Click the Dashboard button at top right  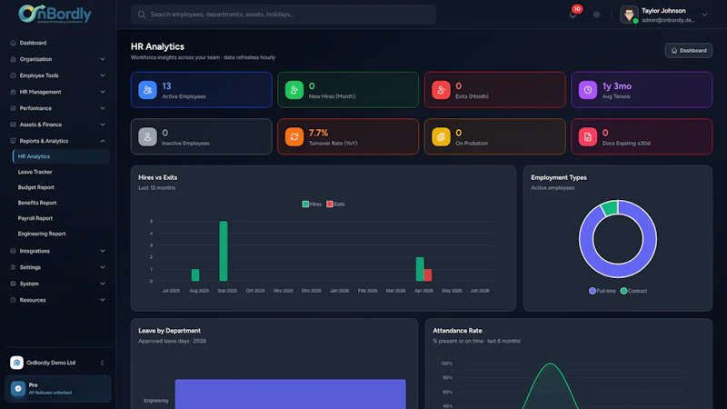click(689, 51)
